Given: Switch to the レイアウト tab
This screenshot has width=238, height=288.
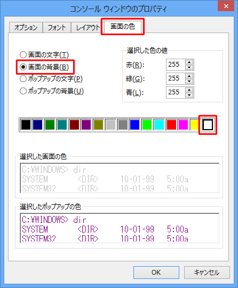Looking at the screenshot, I should coord(88,28).
